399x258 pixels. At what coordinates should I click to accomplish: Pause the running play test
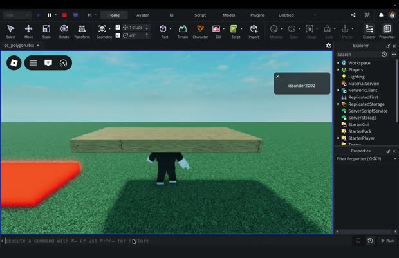pos(50,15)
